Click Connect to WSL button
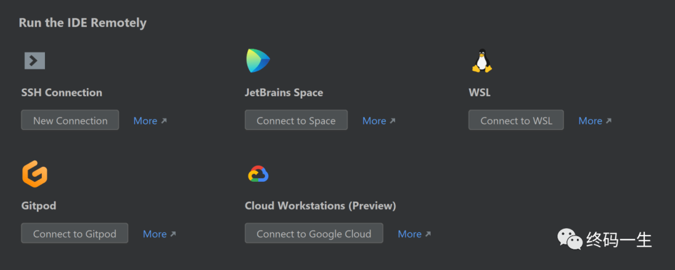 516,120
